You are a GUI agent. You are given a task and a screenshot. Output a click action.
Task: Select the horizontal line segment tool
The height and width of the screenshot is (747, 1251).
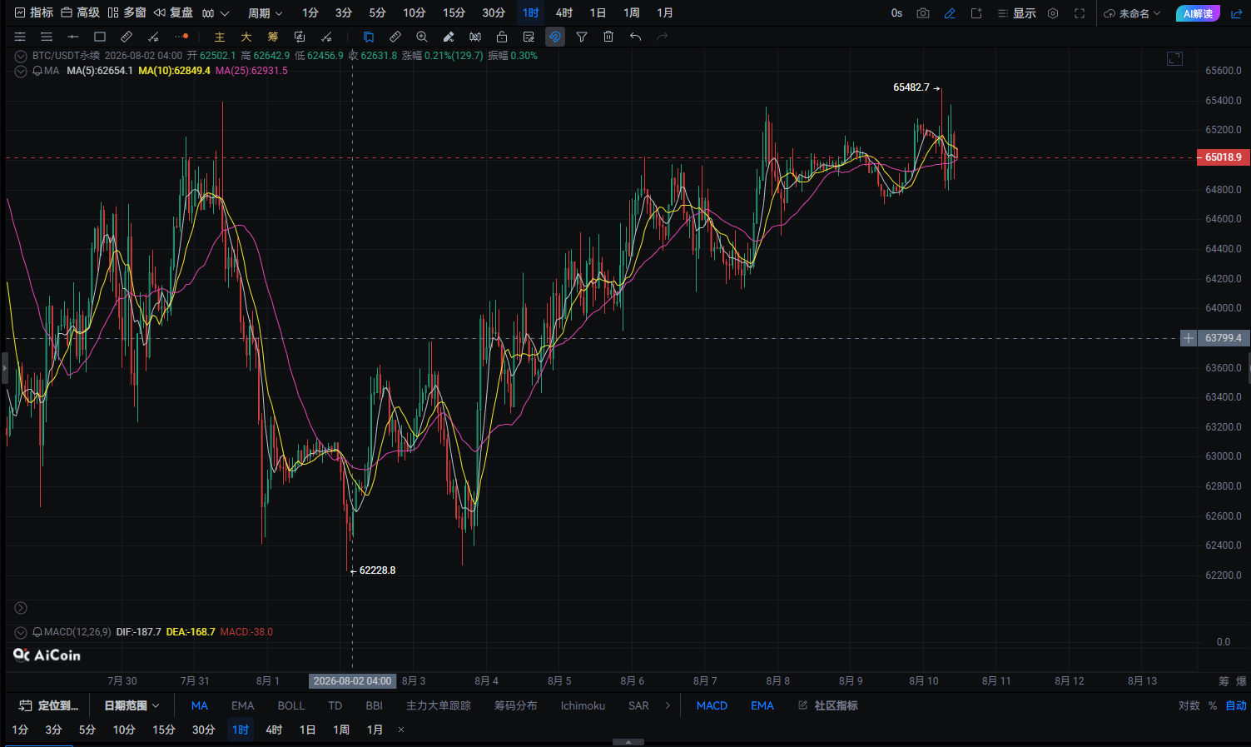73,37
